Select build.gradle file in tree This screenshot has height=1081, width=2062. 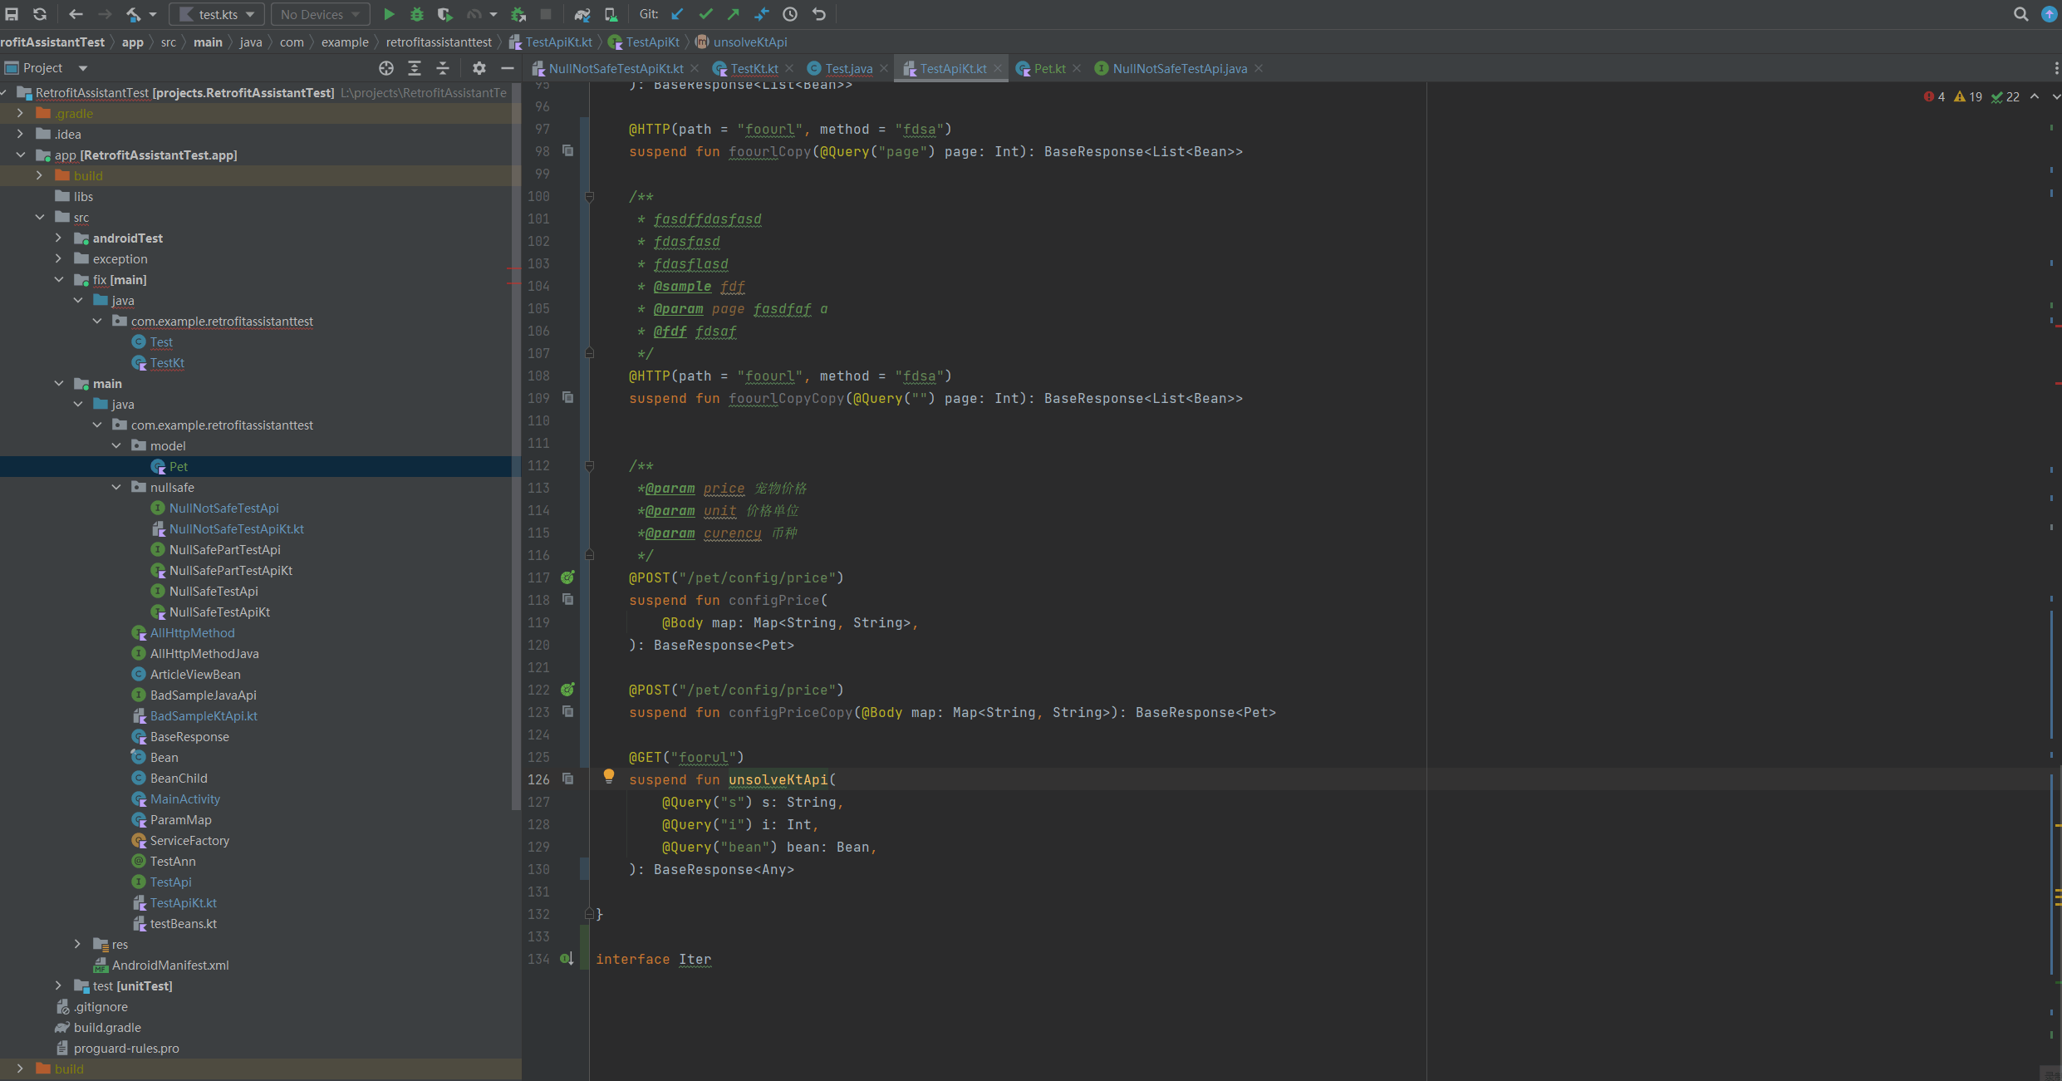pos(107,1027)
